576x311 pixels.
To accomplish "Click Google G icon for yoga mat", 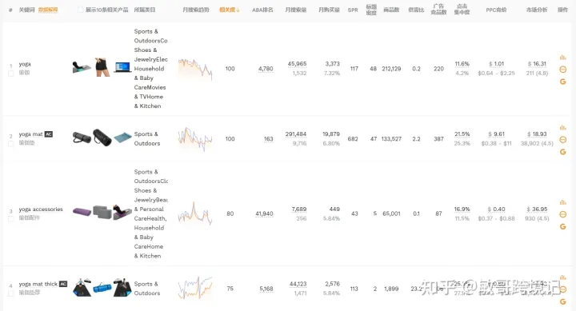I will tap(562, 152).
